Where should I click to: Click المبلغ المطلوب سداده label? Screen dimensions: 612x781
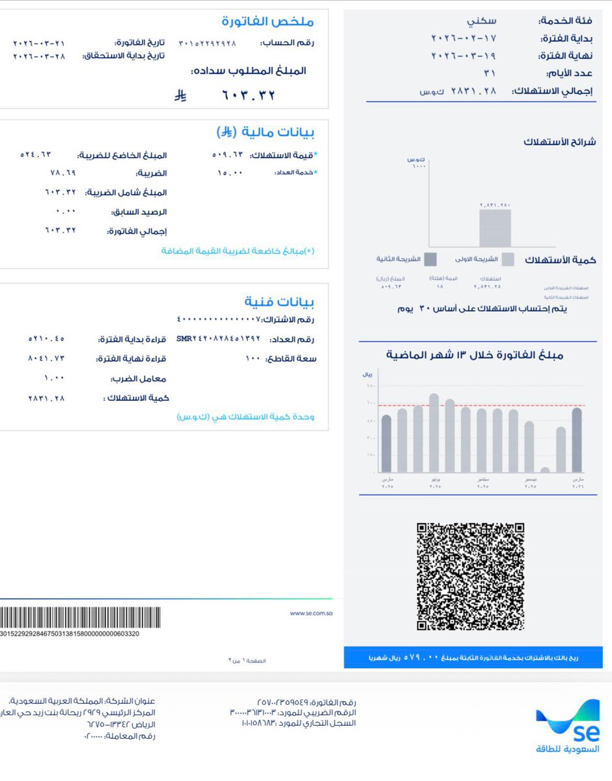point(249,70)
